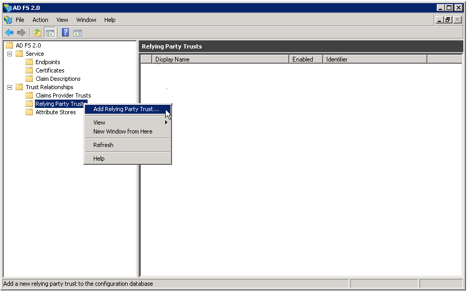
Task: Maximize the AD FS 2.0 window
Action: coord(449,8)
